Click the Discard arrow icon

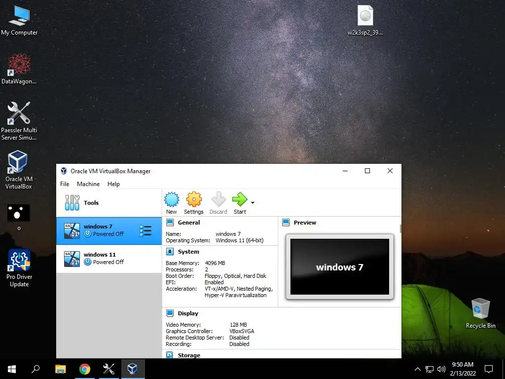(x=218, y=200)
